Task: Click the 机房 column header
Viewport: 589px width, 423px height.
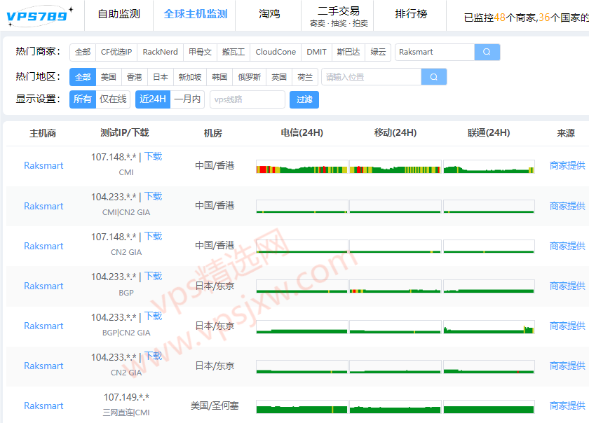Action: click(x=213, y=133)
